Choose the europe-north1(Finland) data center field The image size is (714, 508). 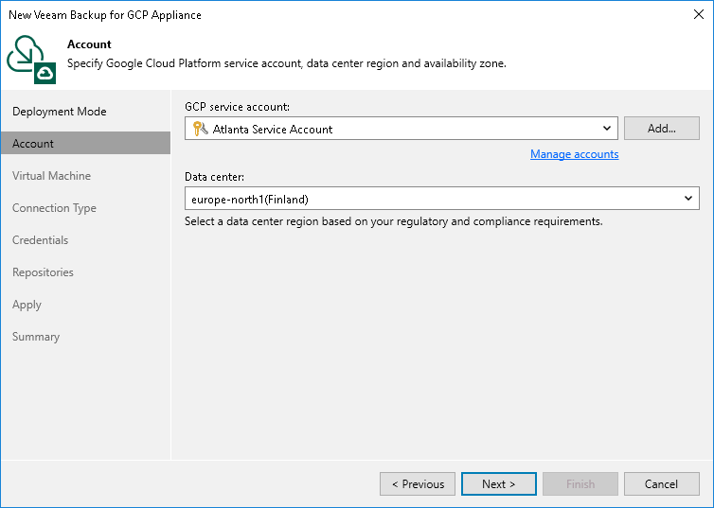coord(441,199)
